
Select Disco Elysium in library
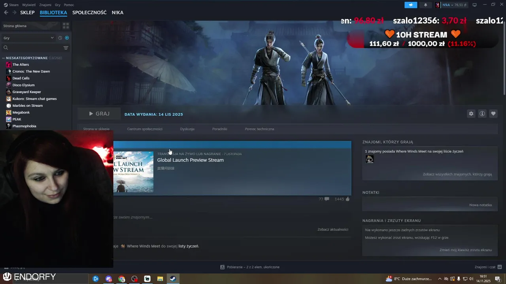click(23, 85)
